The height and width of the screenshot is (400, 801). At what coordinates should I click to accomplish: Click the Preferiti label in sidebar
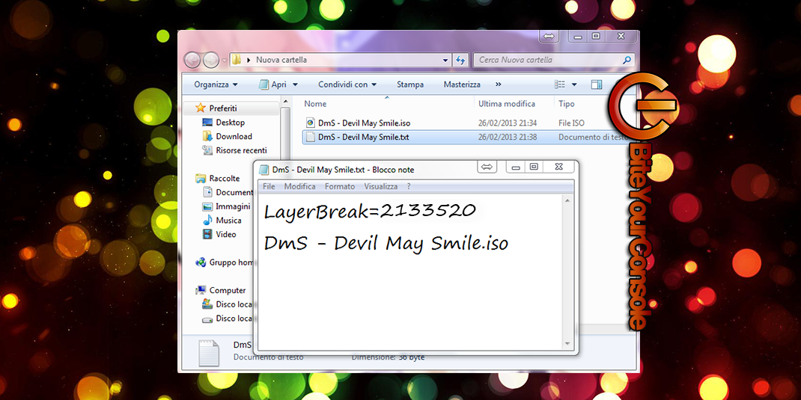pyautogui.click(x=223, y=108)
